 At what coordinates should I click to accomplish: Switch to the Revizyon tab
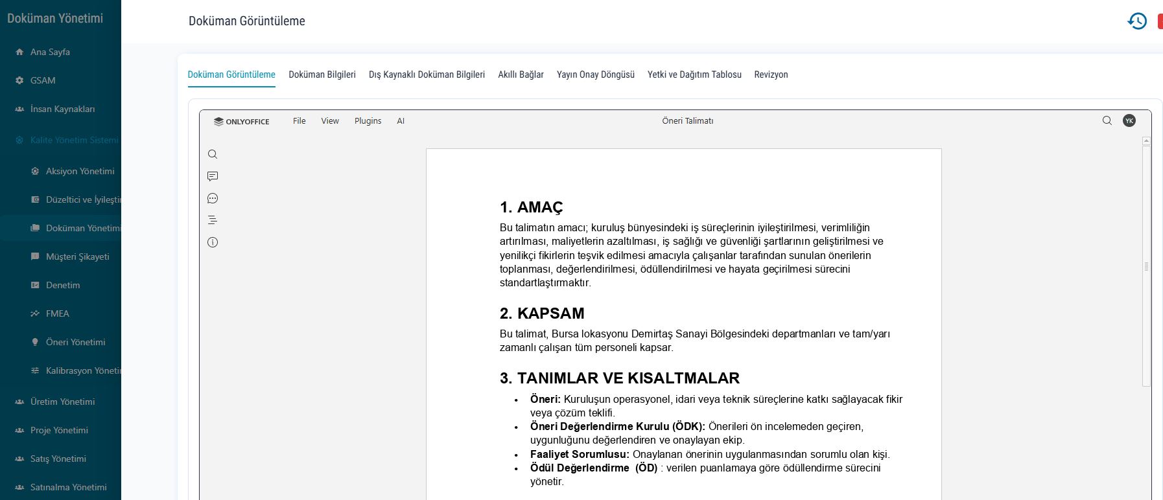click(x=771, y=74)
